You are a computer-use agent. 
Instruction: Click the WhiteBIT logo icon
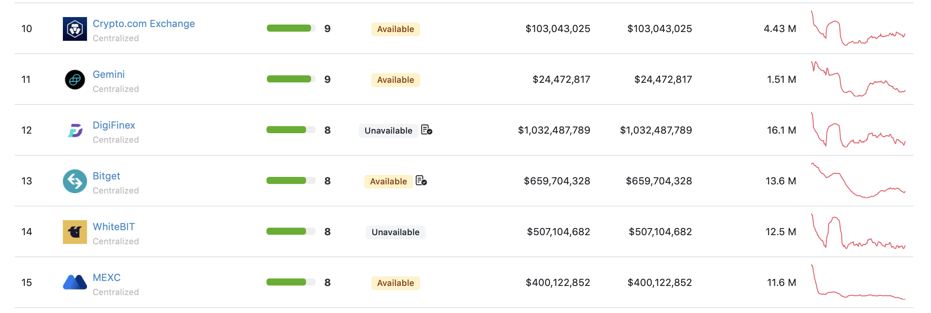click(x=75, y=232)
